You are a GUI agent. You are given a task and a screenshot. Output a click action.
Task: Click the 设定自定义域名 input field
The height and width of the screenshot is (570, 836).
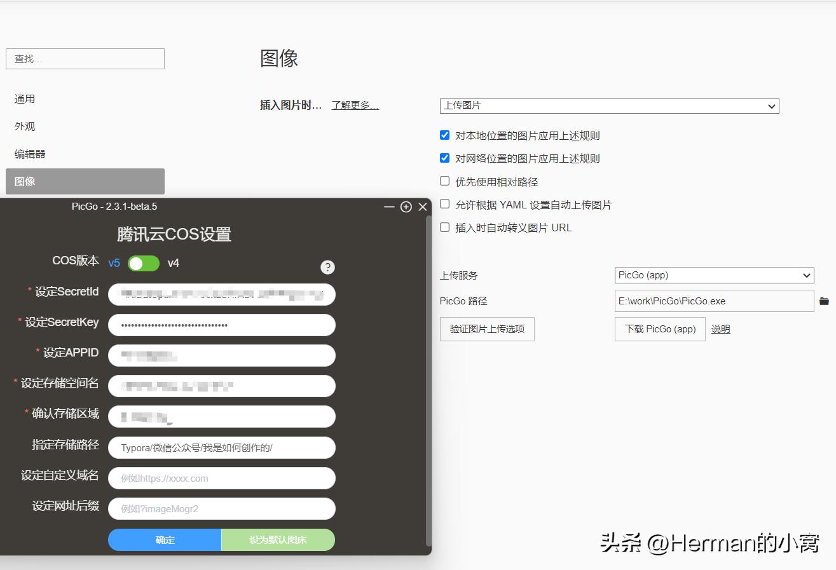tap(221, 478)
